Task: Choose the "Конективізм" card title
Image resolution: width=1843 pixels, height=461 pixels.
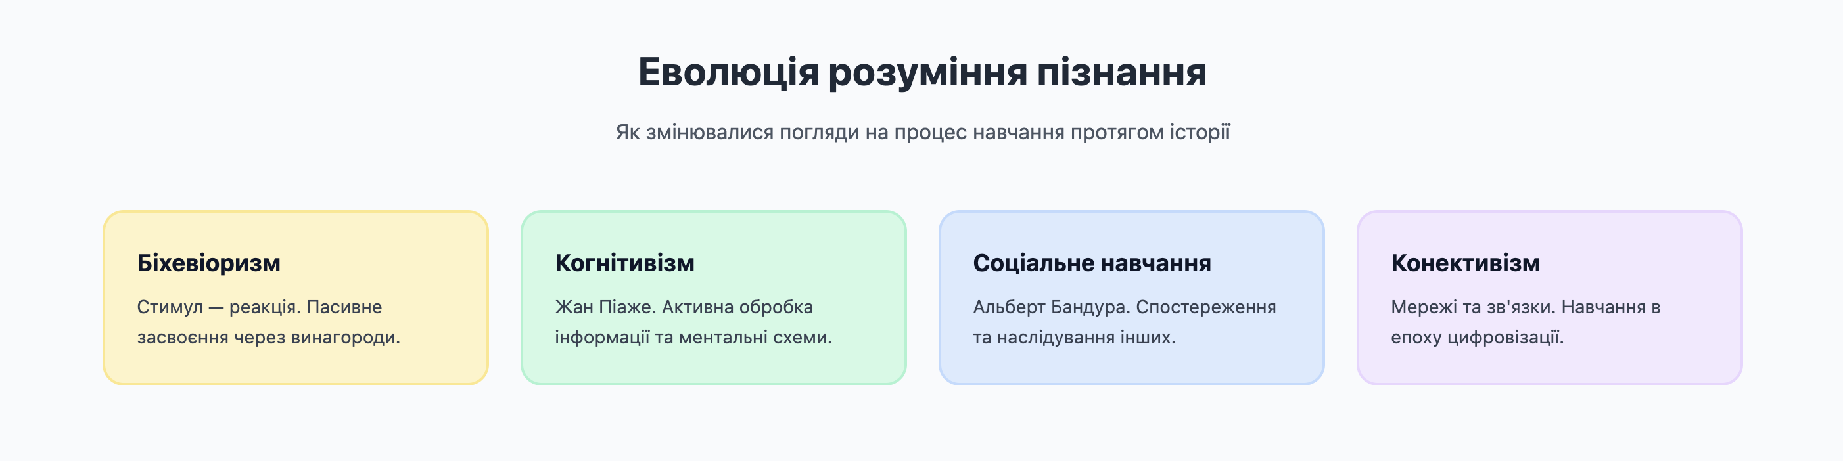Action: 1464,263
